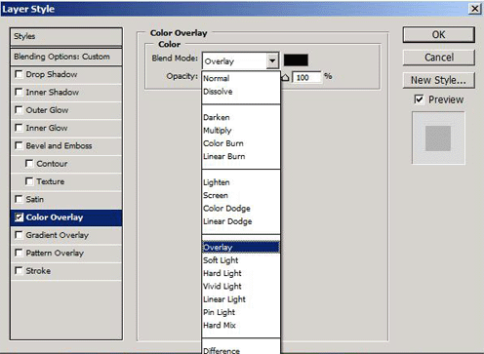484x354 pixels.
Task: Enable the Inner Shadow checkbox
Action: click(x=19, y=93)
